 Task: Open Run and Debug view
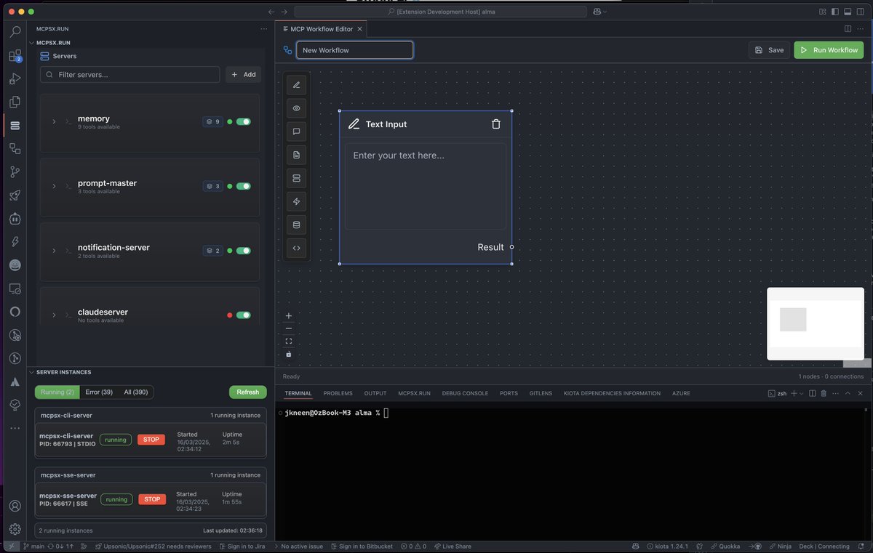point(15,78)
